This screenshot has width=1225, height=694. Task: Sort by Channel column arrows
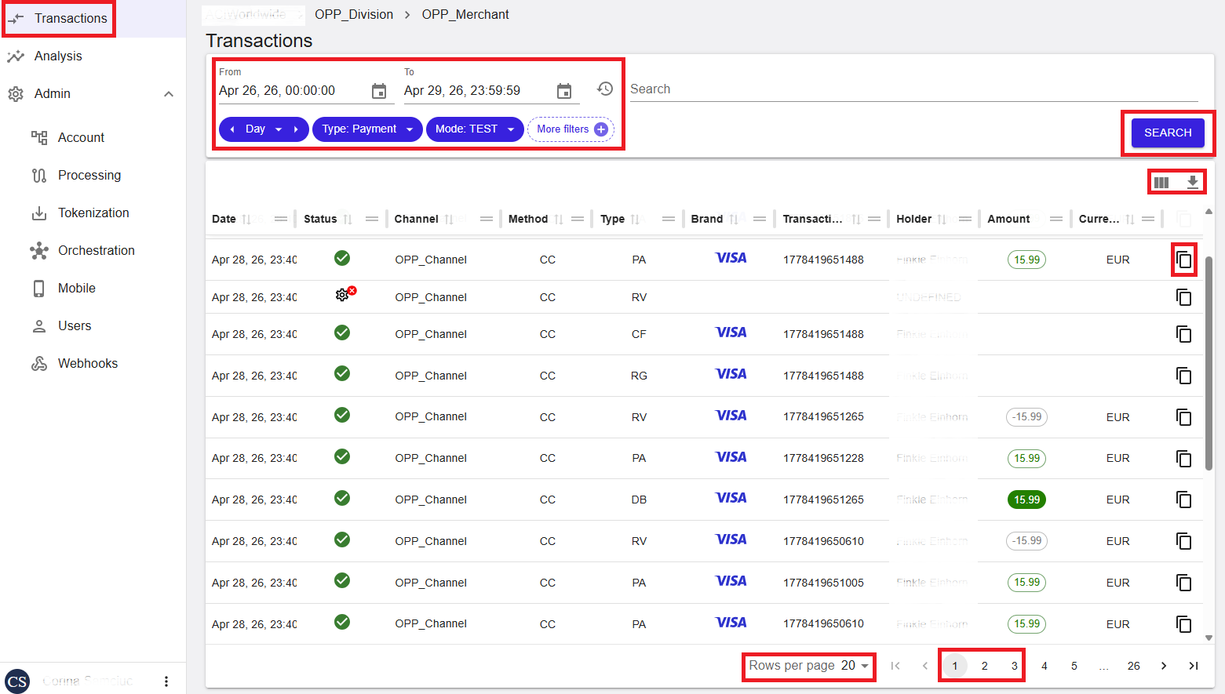(449, 220)
